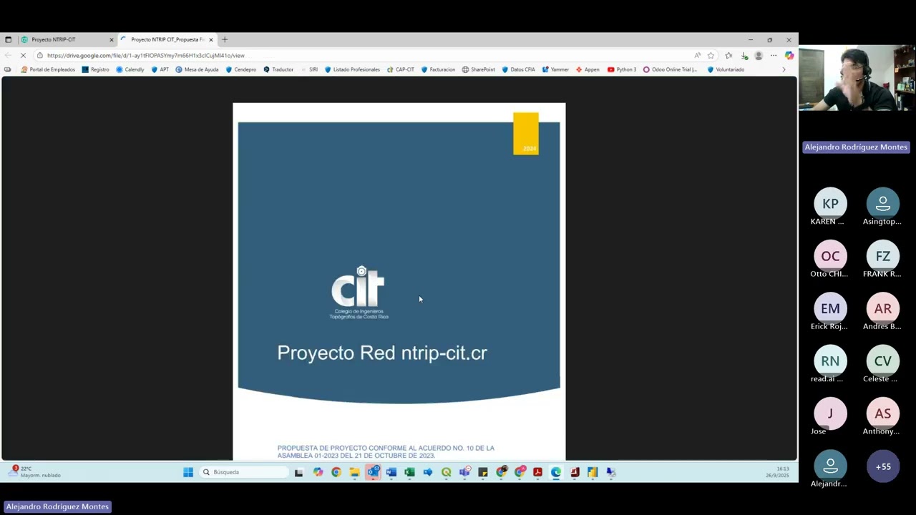Open the Read aloud icon in address bar
Screen dimensions: 916x515
tap(697, 55)
